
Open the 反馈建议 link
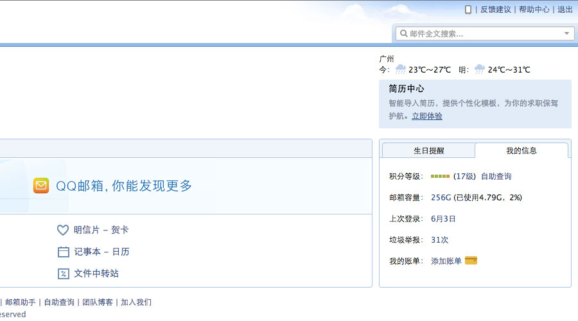click(496, 10)
